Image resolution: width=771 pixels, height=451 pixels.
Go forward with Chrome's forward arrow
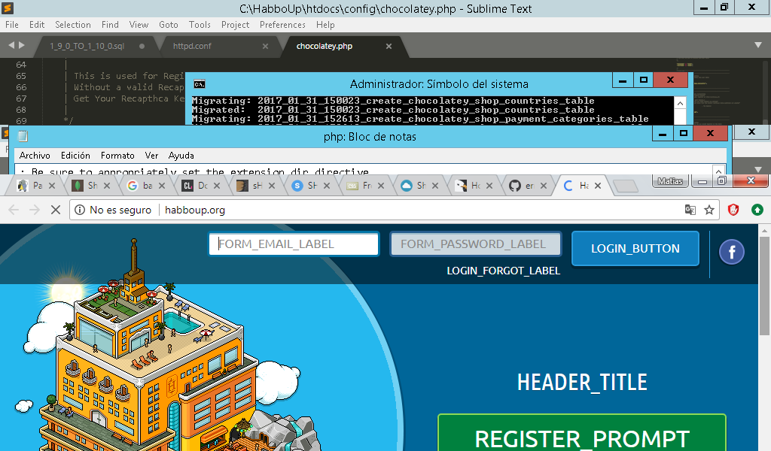pyautogui.click(x=35, y=210)
